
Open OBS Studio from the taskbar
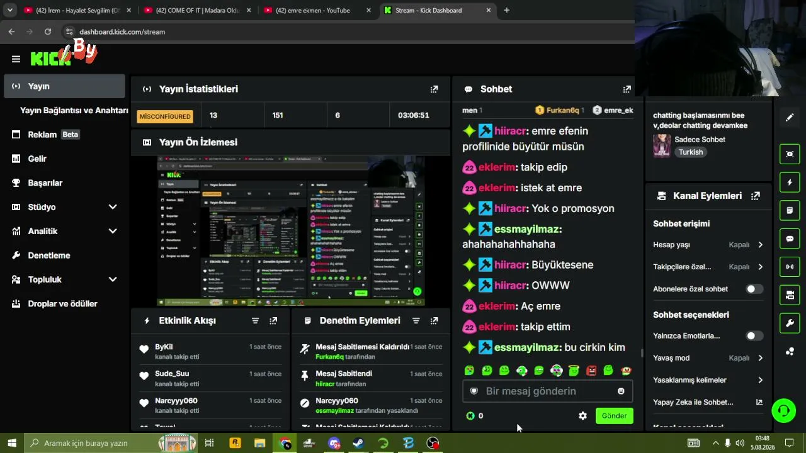[x=433, y=443]
